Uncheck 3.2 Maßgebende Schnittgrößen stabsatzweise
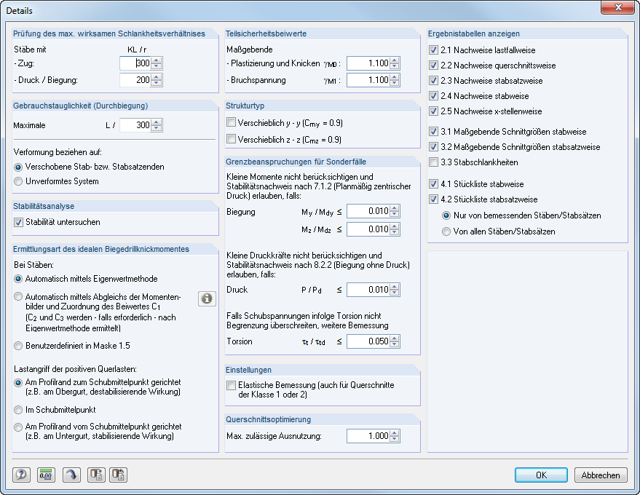Screen dimensions: 640x495 pyautogui.click(x=433, y=147)
